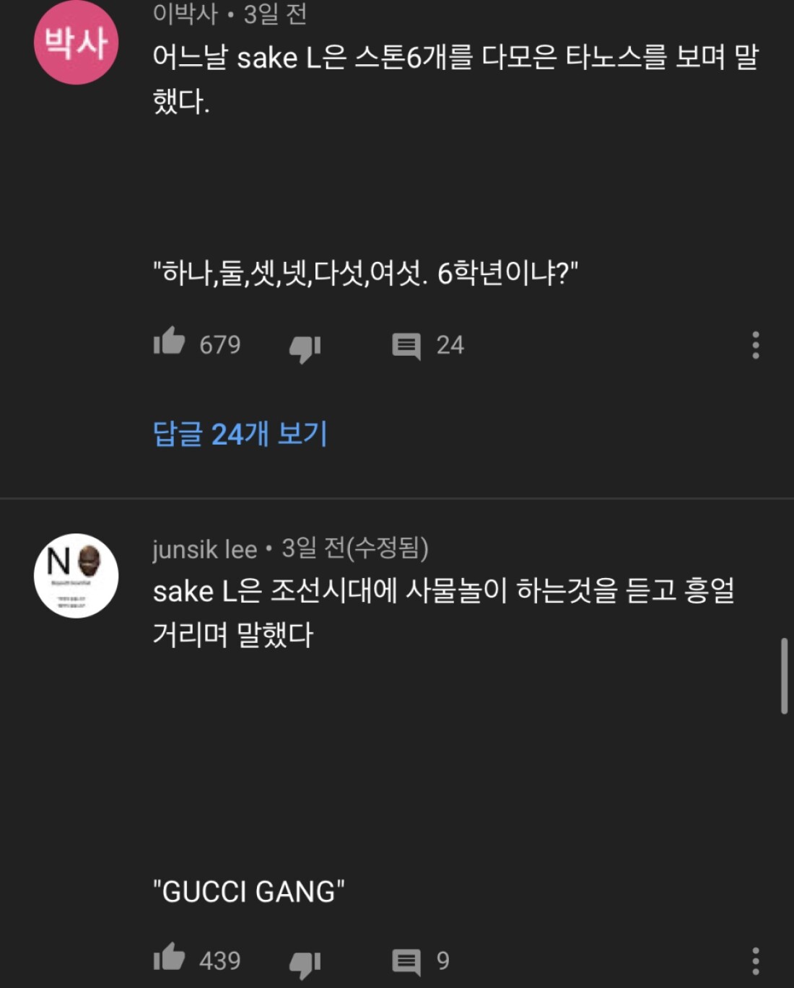Click the 9 reply count number

pos(443,961)
